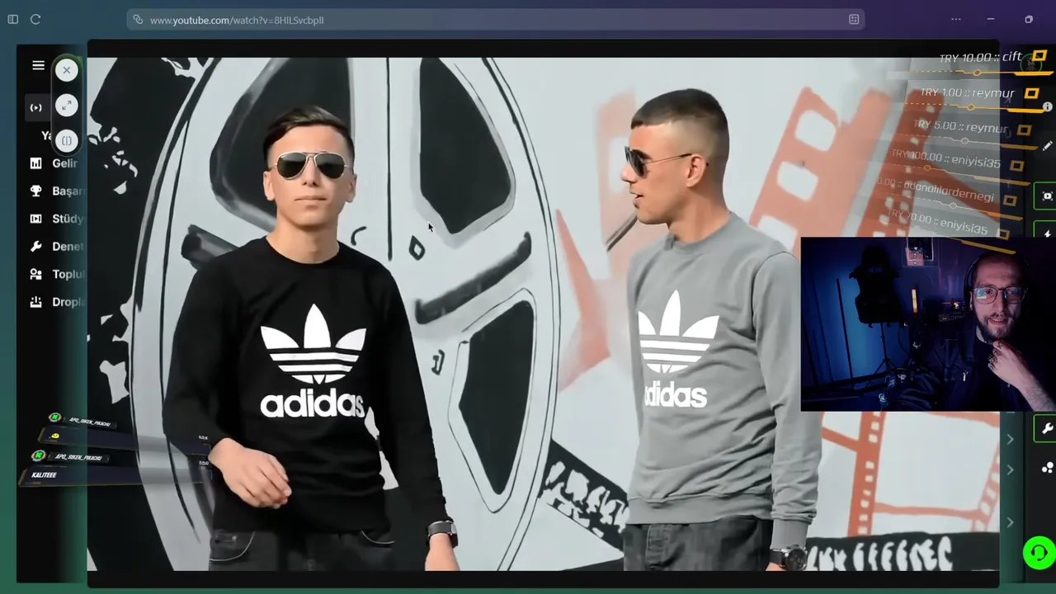This screenshot has height=594, width=1056.
Task: Toggle side-by-side view in the floating pill
Action: click(67, 140)
